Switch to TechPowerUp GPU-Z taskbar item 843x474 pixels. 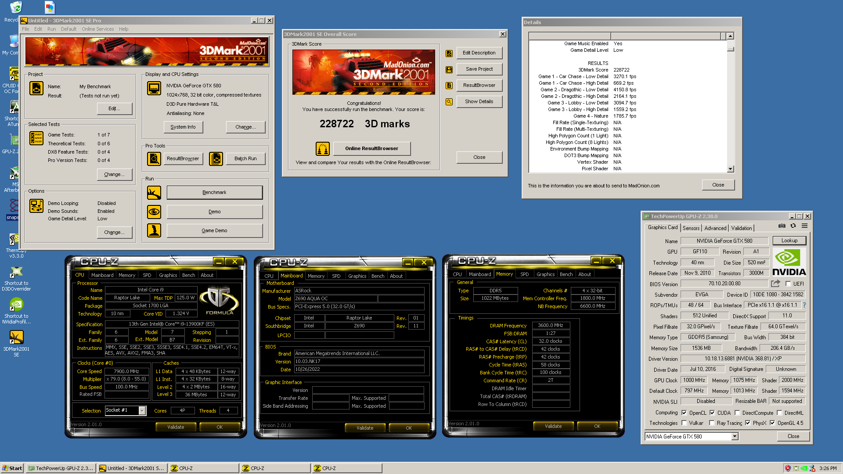[x=61, y=468]
